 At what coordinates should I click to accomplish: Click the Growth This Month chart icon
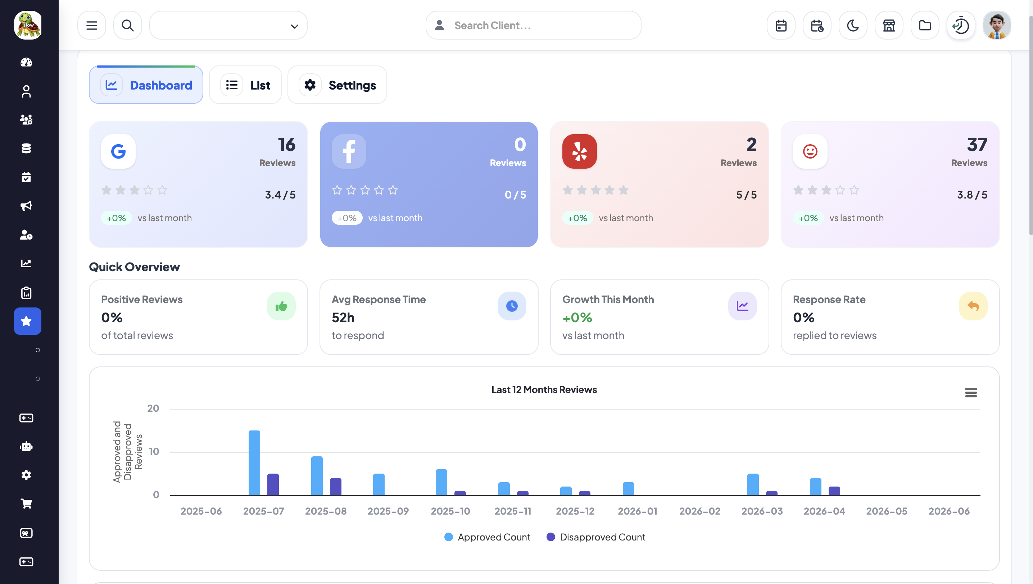pyautogui.click(x=743, y=306)
